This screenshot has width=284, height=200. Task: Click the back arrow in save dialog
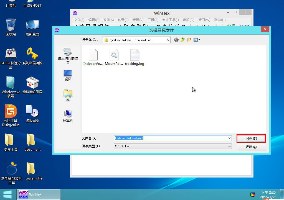(176, 40)
